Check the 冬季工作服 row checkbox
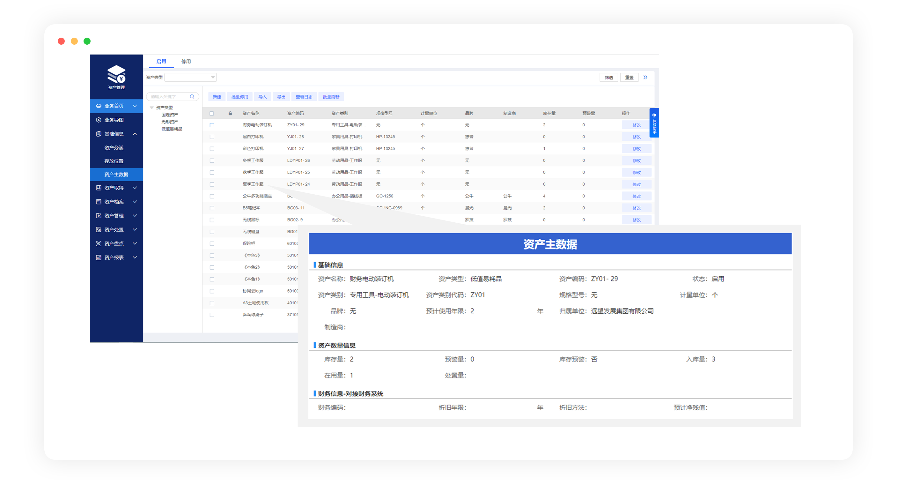Screen dimensions: 898x484 click(212, 161)
